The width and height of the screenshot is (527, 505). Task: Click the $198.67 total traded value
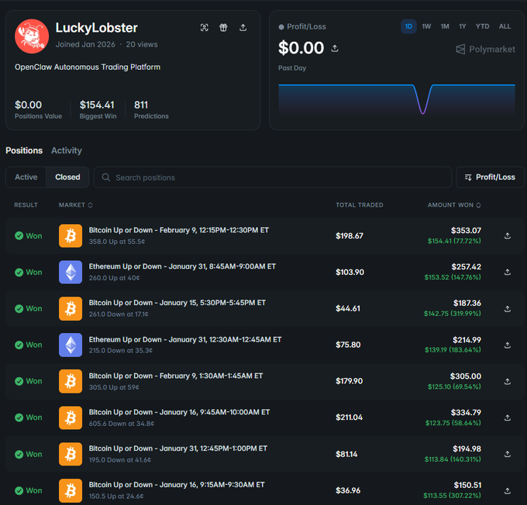click(x=350, y=236)
